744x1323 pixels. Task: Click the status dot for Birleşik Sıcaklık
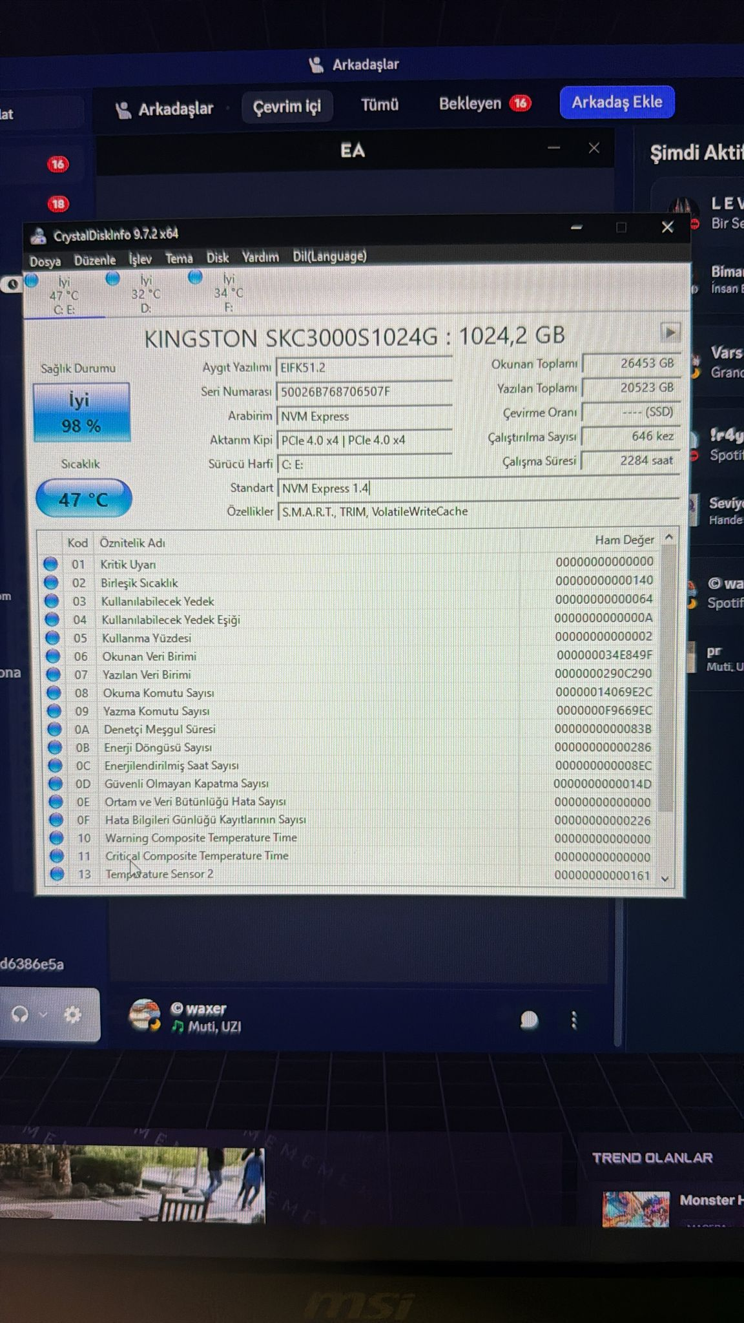point(51,582)
